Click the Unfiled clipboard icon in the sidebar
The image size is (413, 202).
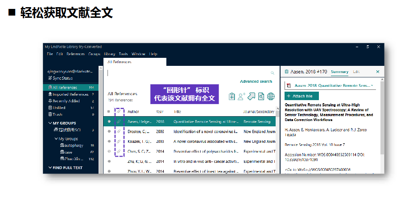click(x=50, y=108)
